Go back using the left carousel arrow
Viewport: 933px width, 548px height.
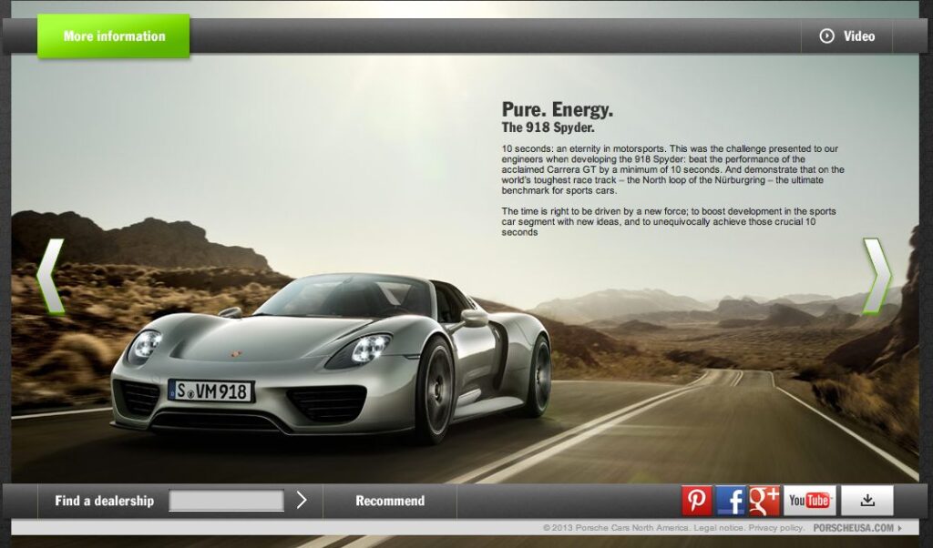pyautogui.click(x=53, y=272)
